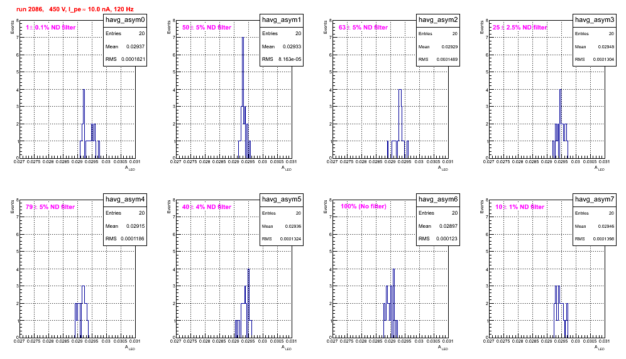Screen dimensions: 626x359
Task: Click Mean value 0.02933 in havg_asym1
Action: (x=292, y=46)
